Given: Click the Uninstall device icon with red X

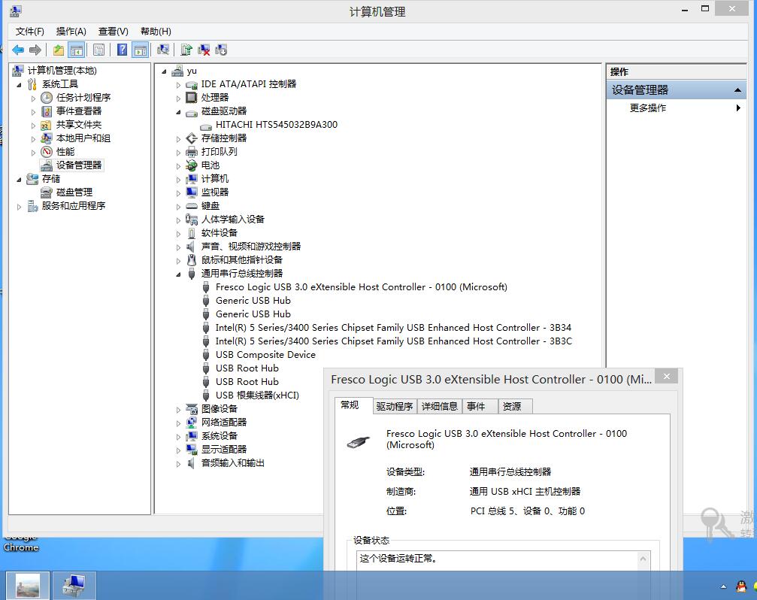Looking at the screenshot, I should pos(204,50).
